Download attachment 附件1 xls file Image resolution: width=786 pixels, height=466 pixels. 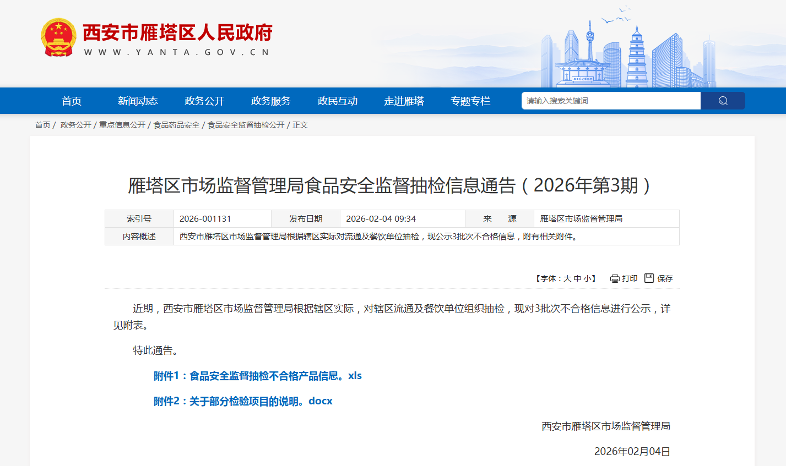(257, 376)
